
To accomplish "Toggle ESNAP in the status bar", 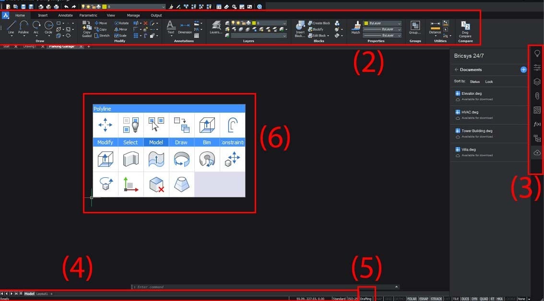I will click(424, 298).
